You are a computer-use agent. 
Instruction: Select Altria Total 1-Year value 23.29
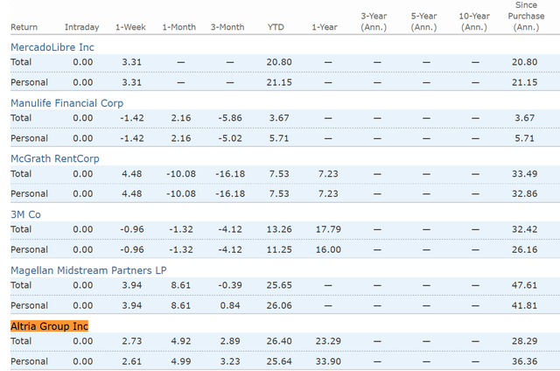[x=328, y=341]
